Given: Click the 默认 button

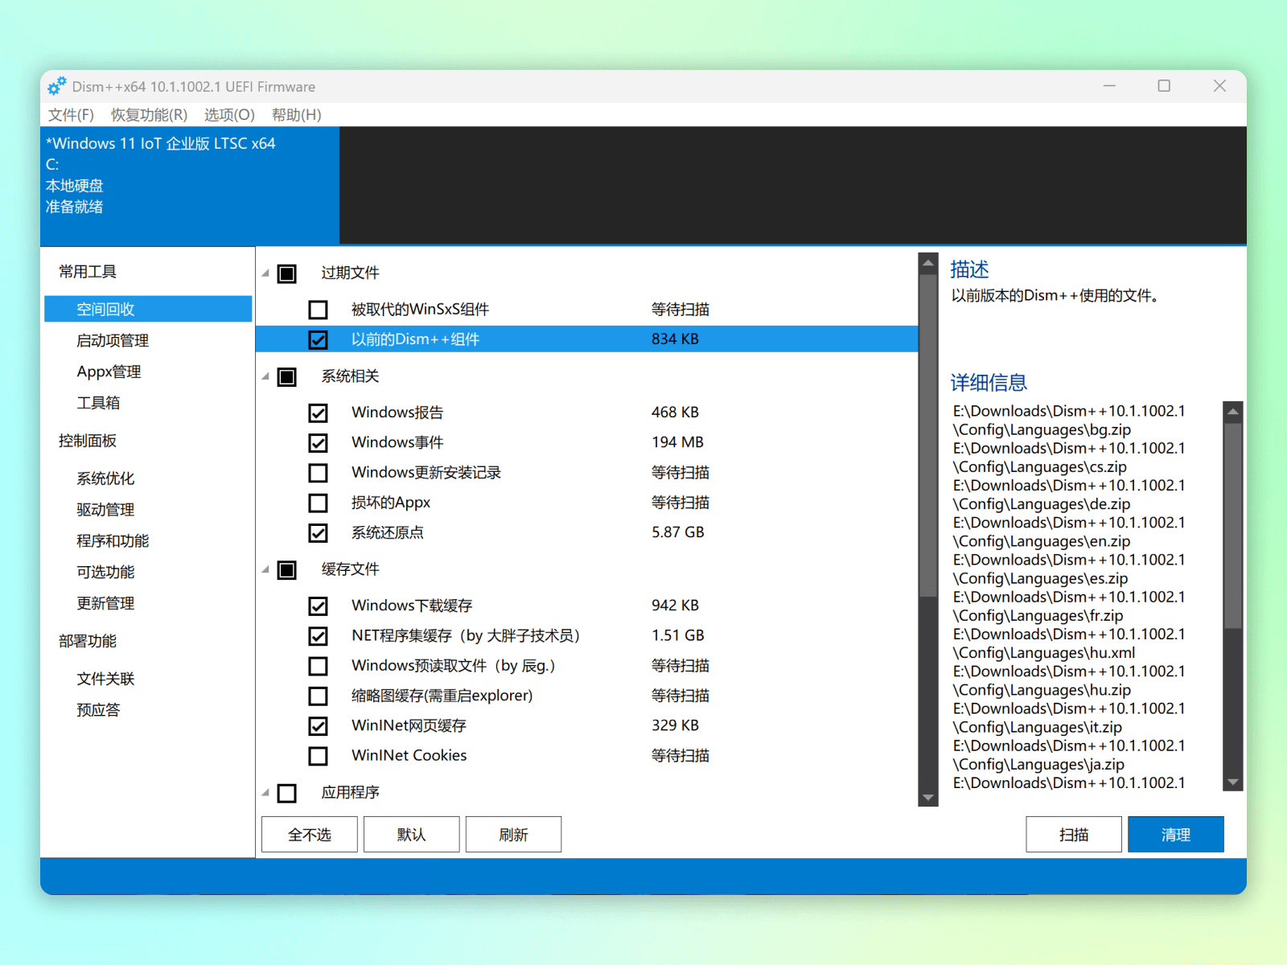Looking at the screenshot, I should [x=412, y=835].
